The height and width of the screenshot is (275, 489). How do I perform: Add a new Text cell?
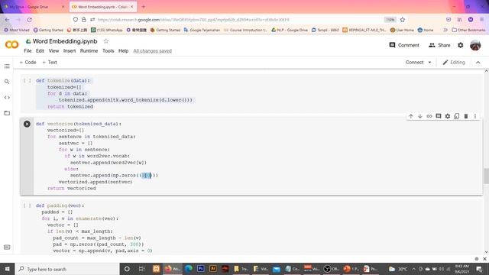(50, 63)
